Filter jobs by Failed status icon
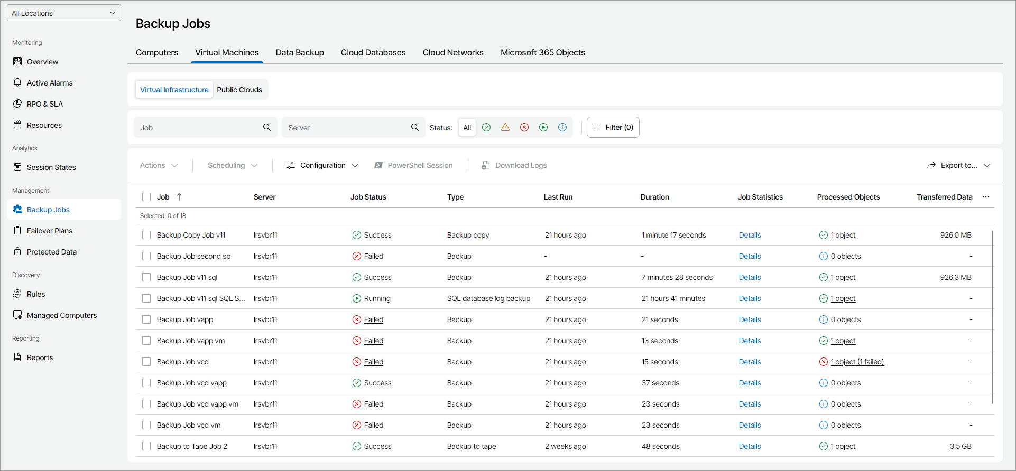1016x471 pixels. tap(524, 127)
